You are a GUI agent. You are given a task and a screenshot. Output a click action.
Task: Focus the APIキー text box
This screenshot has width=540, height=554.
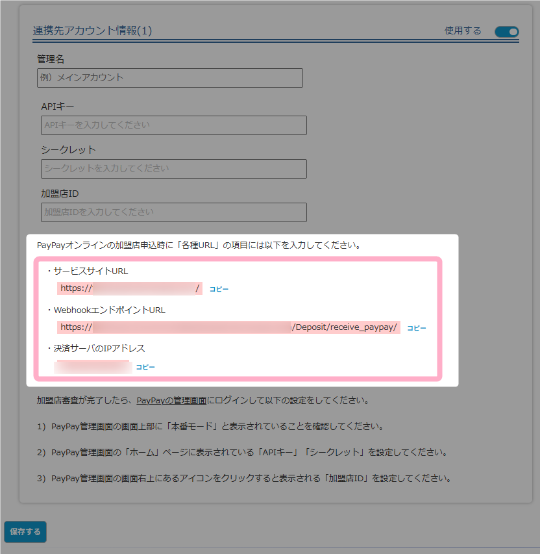click(x=173, y=125)
